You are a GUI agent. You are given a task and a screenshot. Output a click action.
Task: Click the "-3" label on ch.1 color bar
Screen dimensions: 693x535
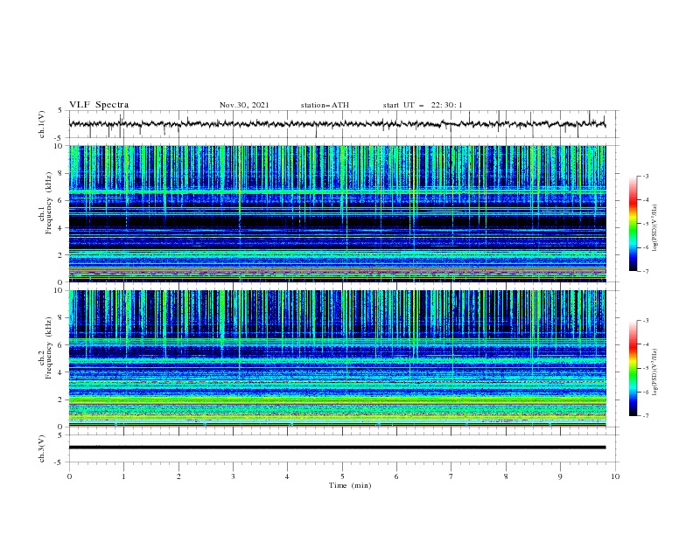[x=646, y=176]
